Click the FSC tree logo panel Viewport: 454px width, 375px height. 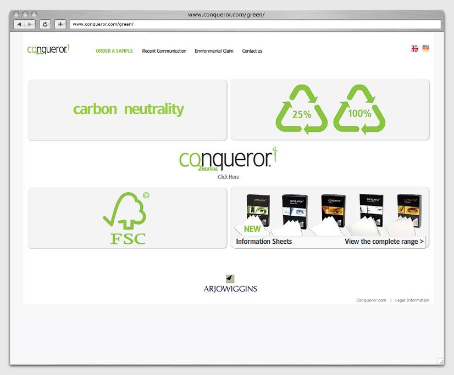coord(128,218)
